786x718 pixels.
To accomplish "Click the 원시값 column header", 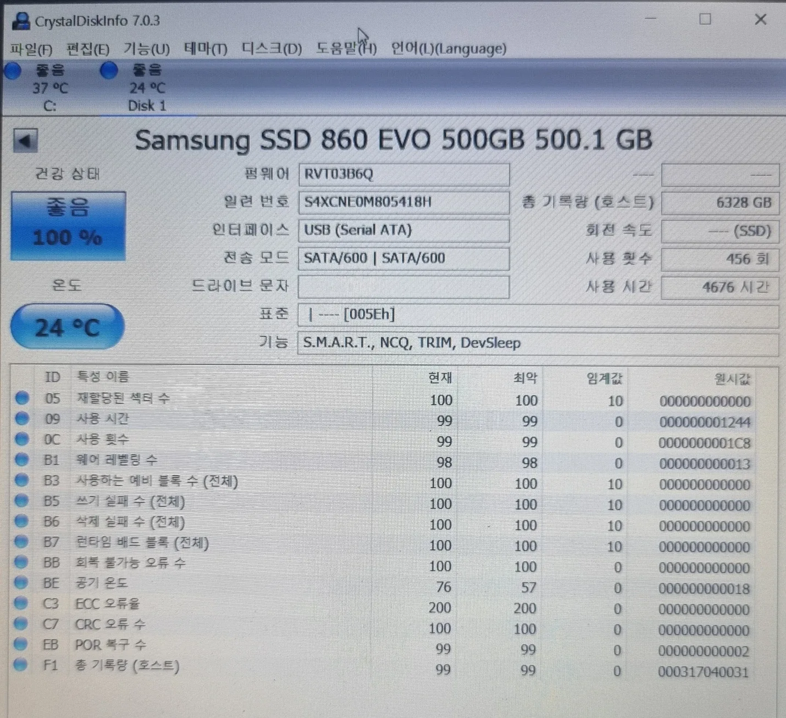I will (x=732, y=379).
